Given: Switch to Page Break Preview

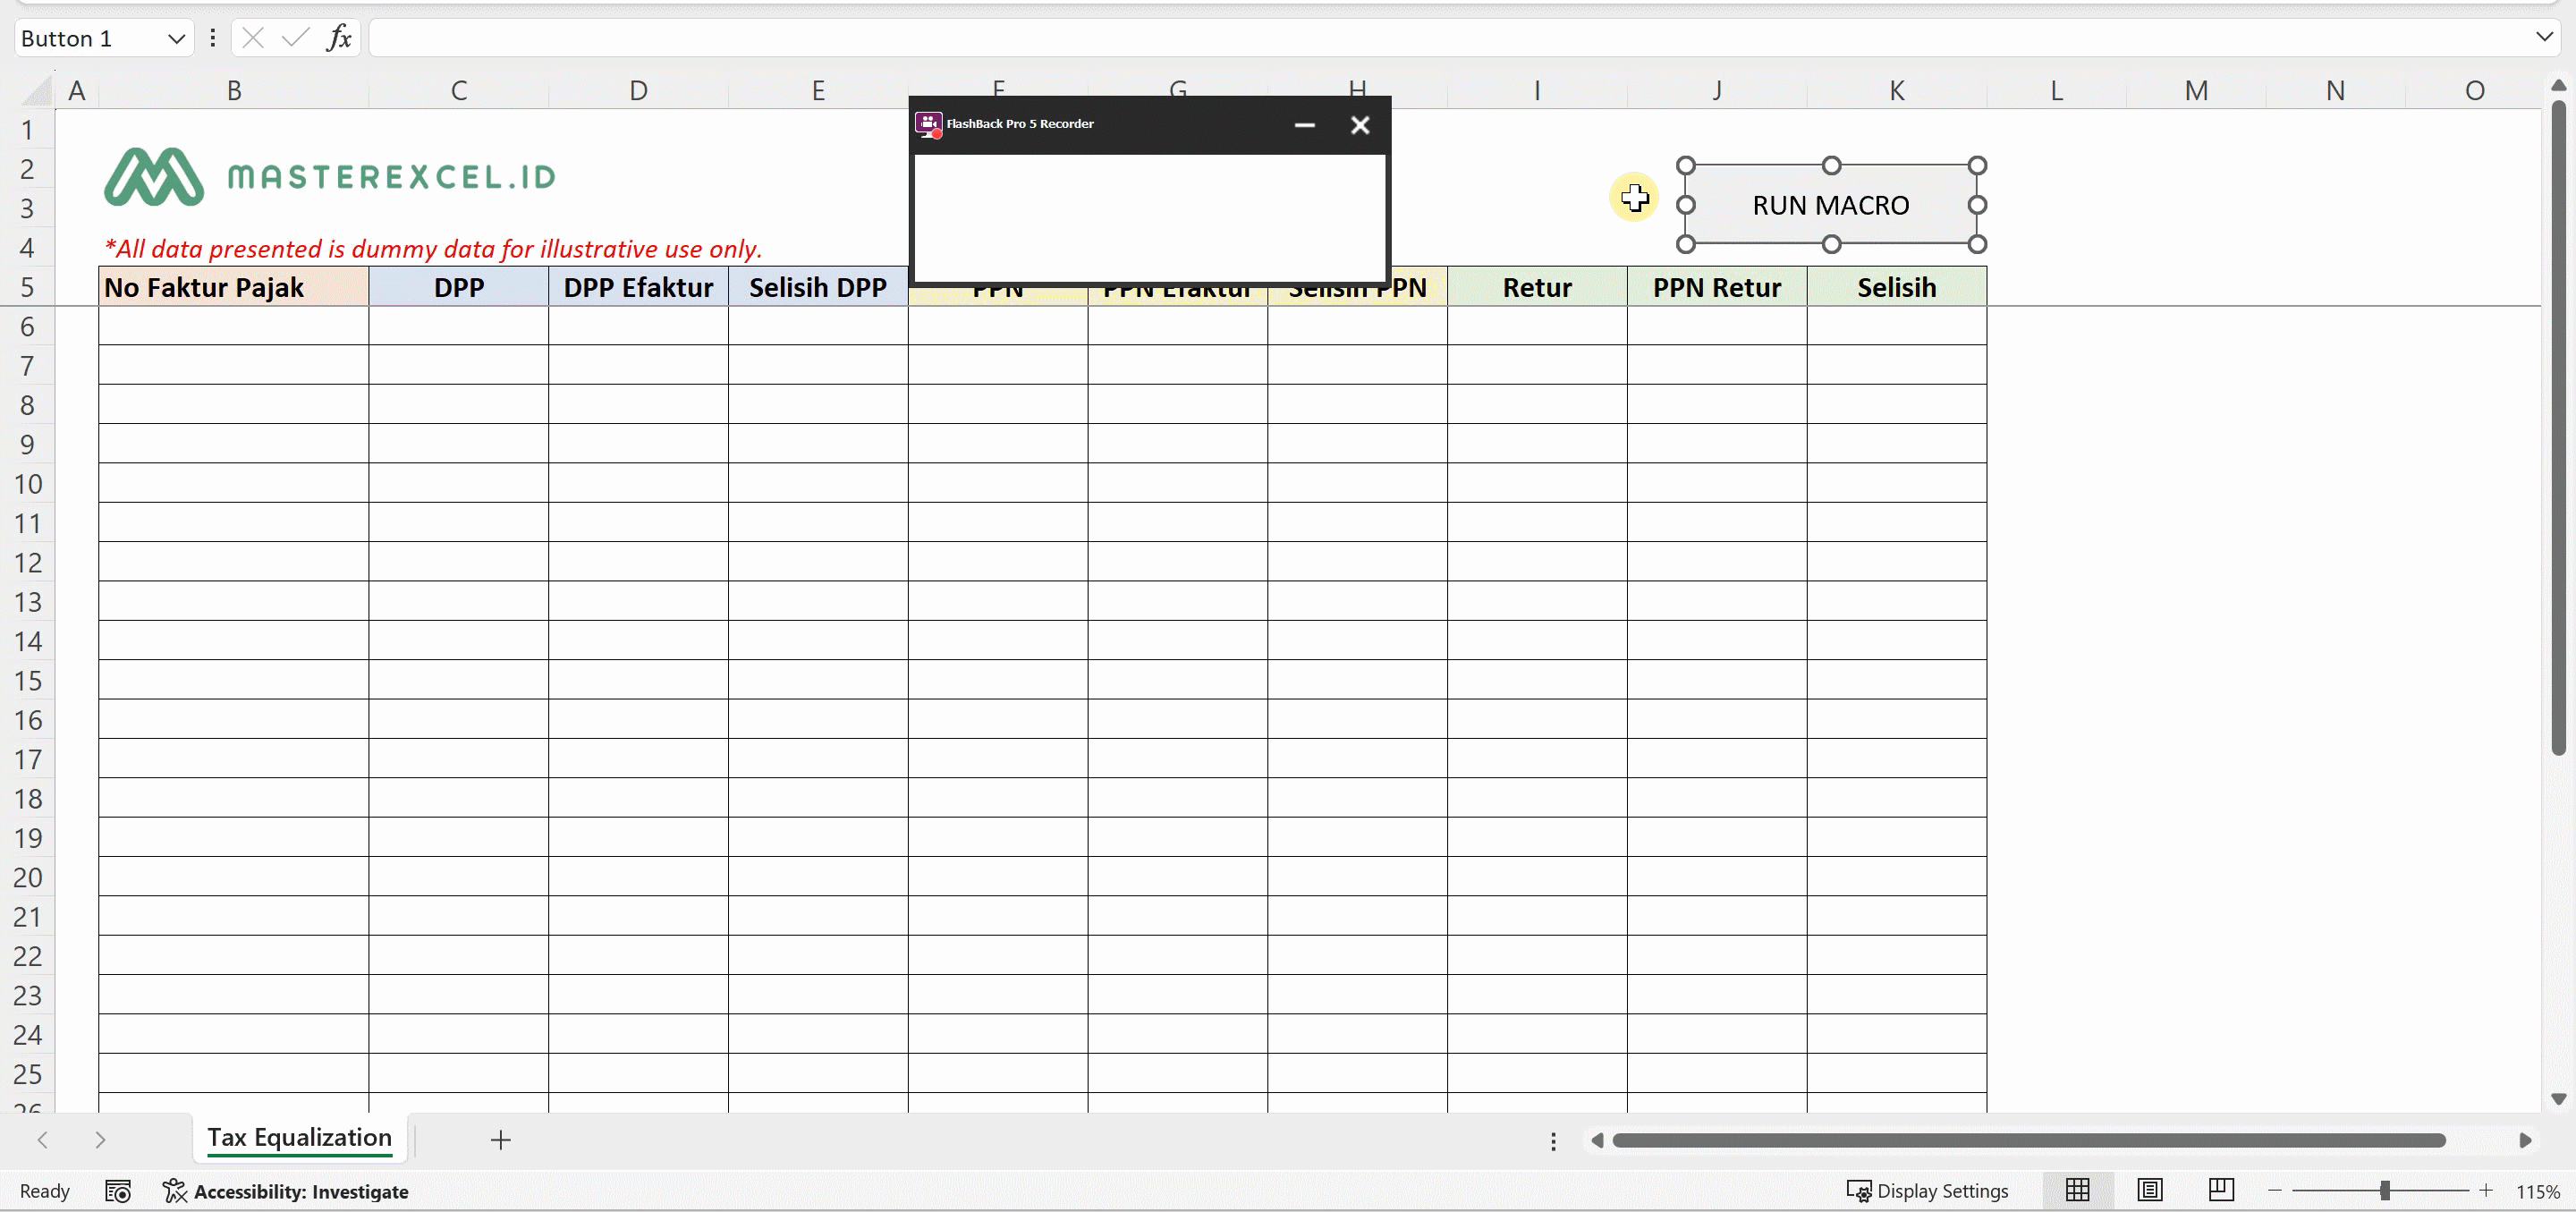Looking at the screenshot, I should [2220, 1190].
